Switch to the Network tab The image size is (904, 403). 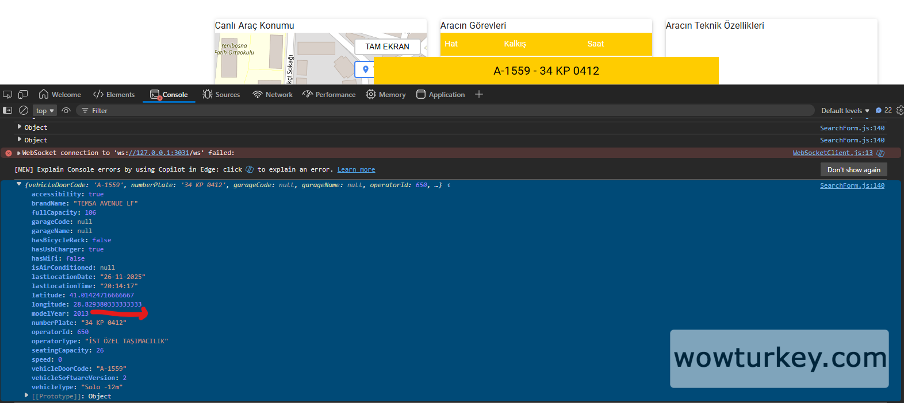coord(273,95)
